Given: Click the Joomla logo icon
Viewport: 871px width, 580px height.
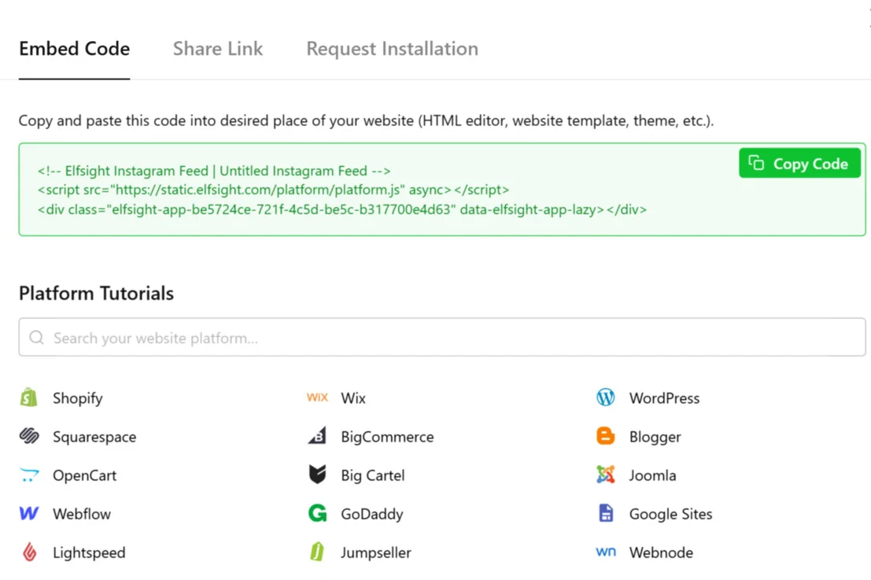Looking at the screenshot, I should coord(606,475).
